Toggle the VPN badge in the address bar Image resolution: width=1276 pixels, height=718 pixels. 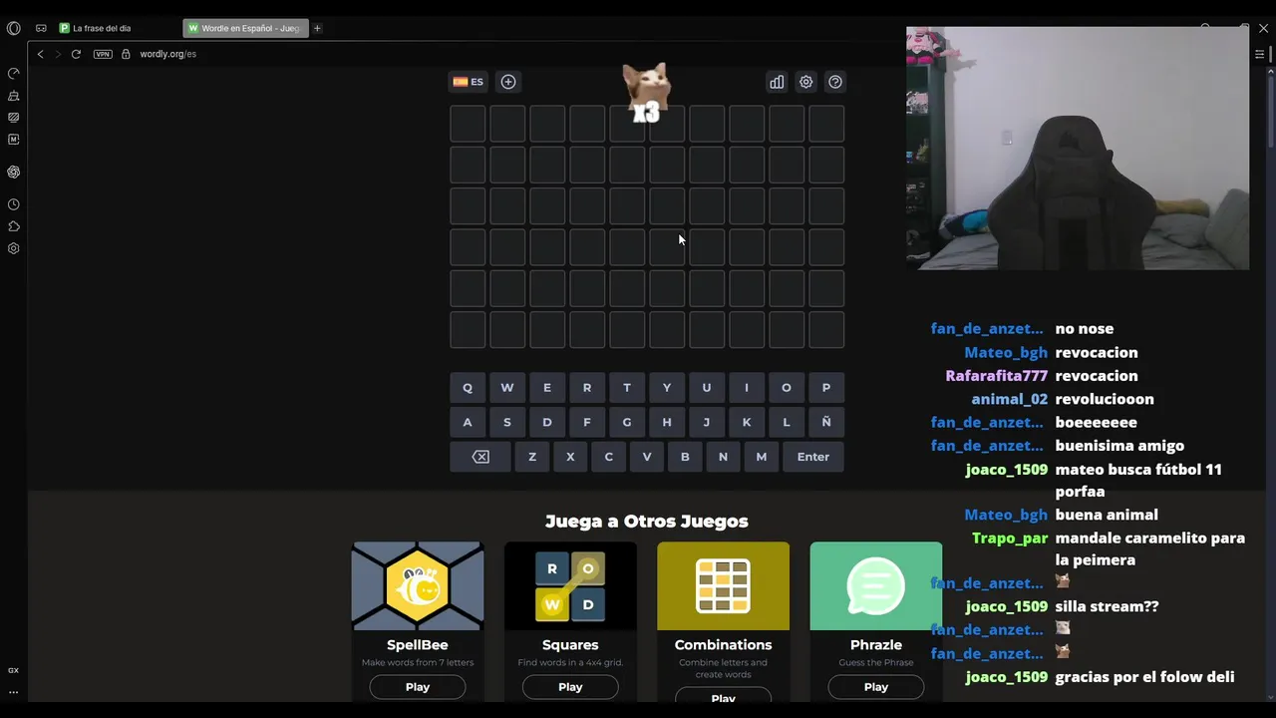(x=103, y=54)
